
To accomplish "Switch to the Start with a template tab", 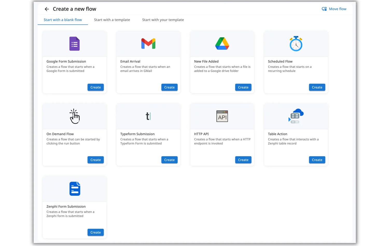I will click(x=112, y=20).
